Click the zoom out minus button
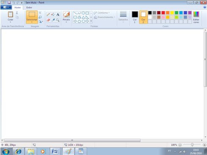 pos(180,145)
